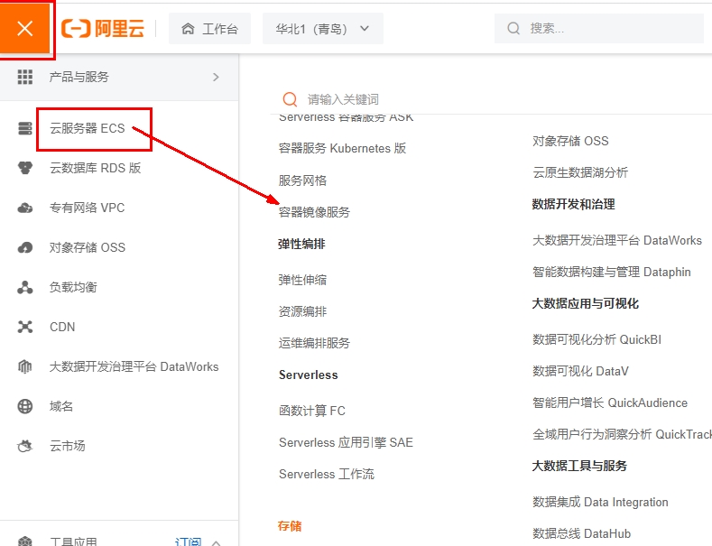
Task: Click the 弹性编排 category heading
Action: coord(301,245)
